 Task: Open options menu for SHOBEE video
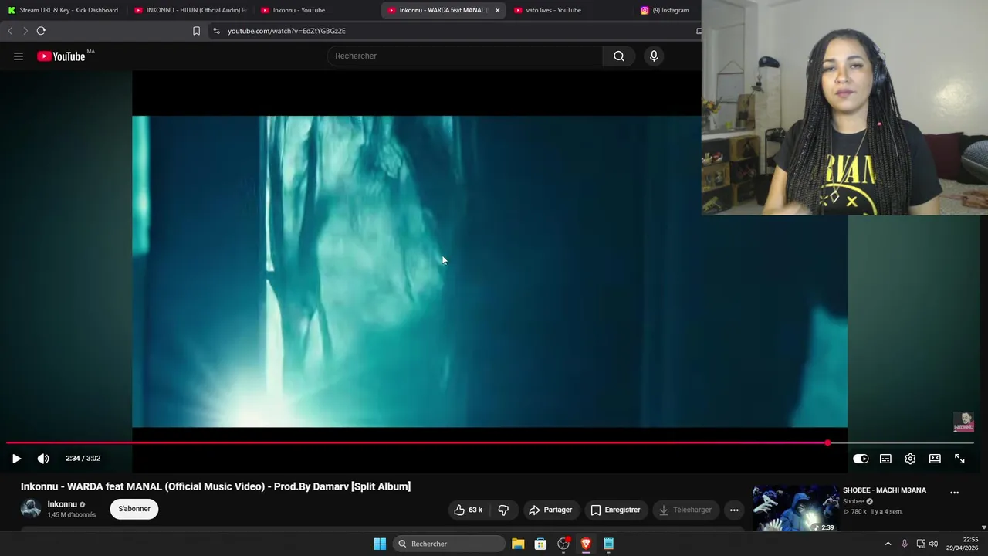click(x=954, y=493)
